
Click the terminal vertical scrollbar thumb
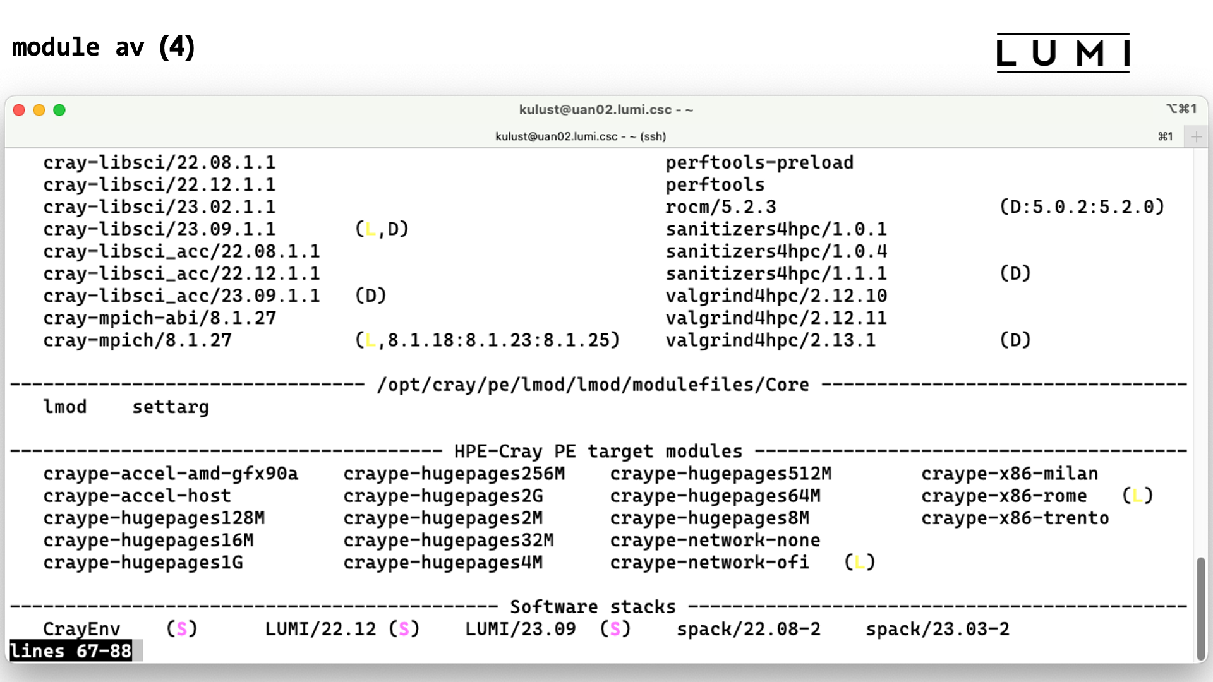1201,609
